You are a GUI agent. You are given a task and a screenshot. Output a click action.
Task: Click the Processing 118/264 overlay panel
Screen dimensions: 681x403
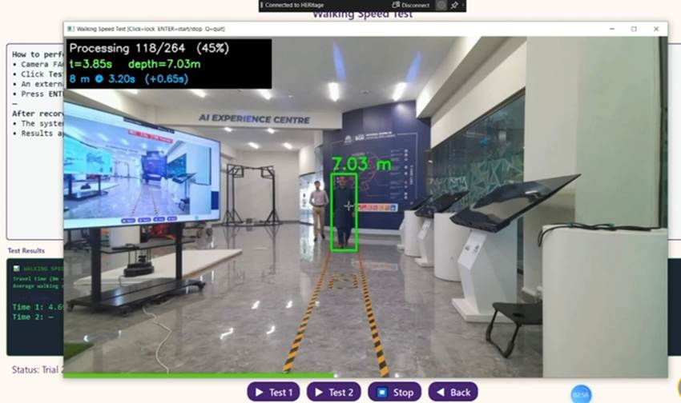(x=167, y=62)
